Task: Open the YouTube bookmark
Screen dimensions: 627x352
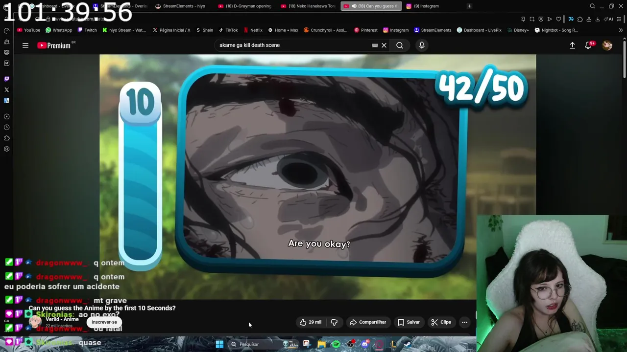Action: (x=28, y=30)
